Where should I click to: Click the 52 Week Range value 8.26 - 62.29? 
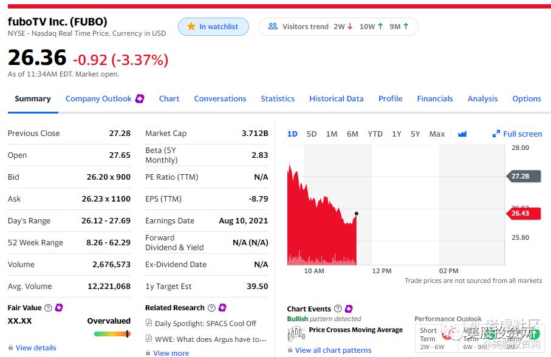[108, 243]
